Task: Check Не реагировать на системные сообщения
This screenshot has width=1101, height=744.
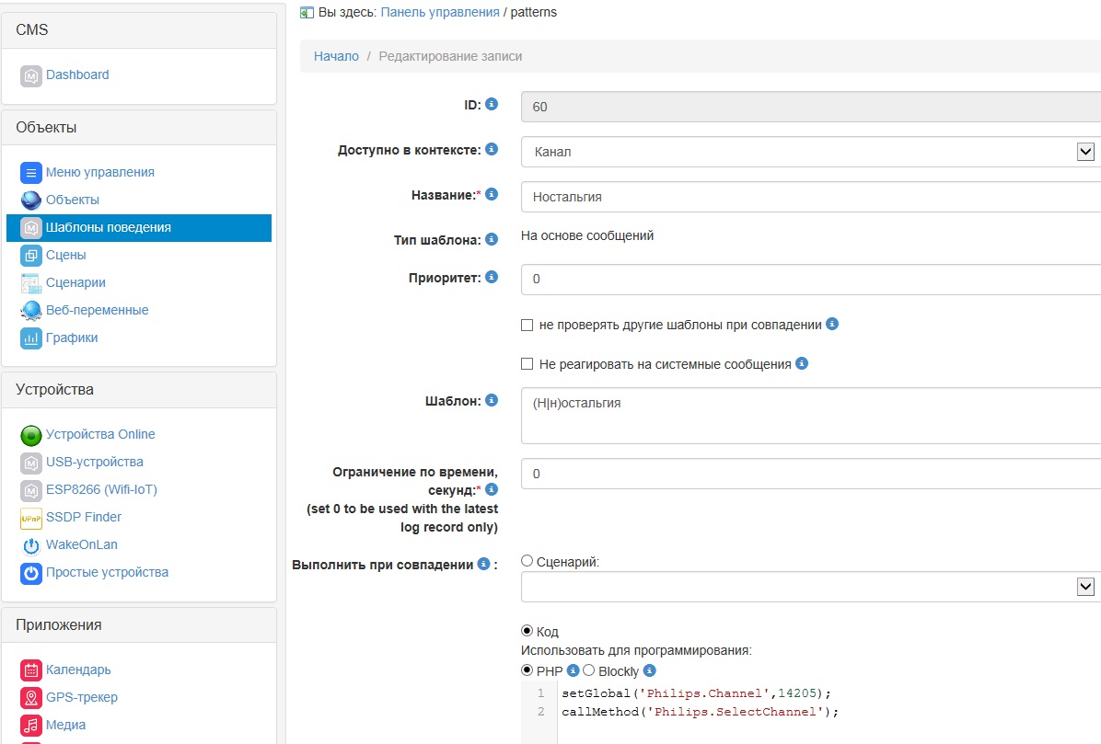Action: 527,364
